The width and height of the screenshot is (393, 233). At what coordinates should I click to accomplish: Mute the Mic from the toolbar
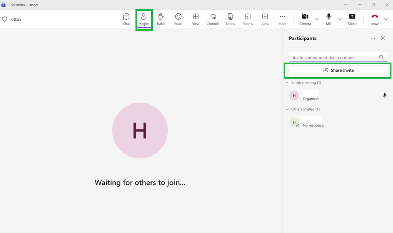point(329,19)
